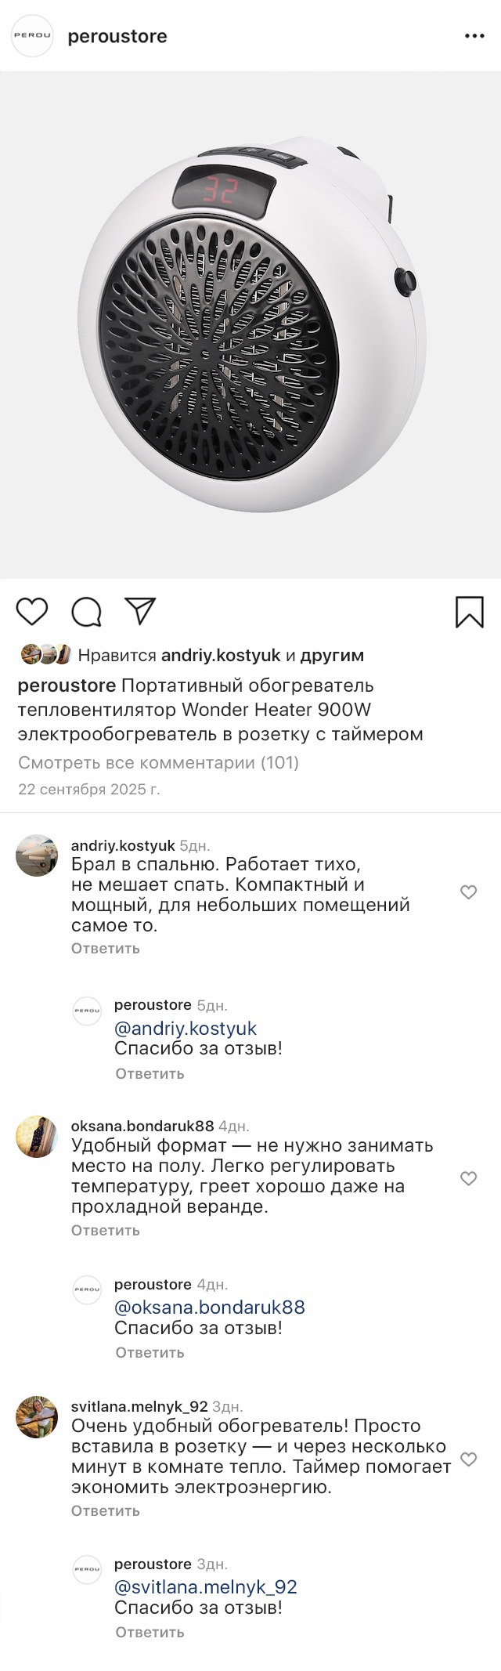This screenshot has height=1671, width=501.
Task: View svitlana.melnyk_92's avatar
Action: point(37,1418)
